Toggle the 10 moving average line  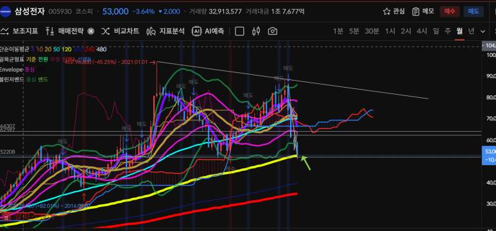(x=40, y=49)
